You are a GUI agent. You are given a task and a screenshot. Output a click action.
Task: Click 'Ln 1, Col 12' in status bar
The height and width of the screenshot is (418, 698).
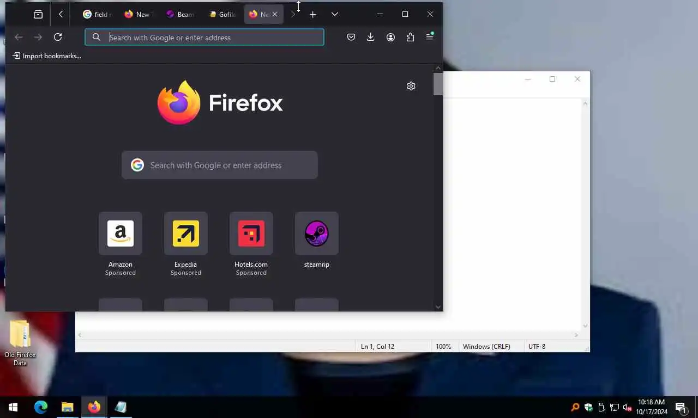click(x=377, y=346)
